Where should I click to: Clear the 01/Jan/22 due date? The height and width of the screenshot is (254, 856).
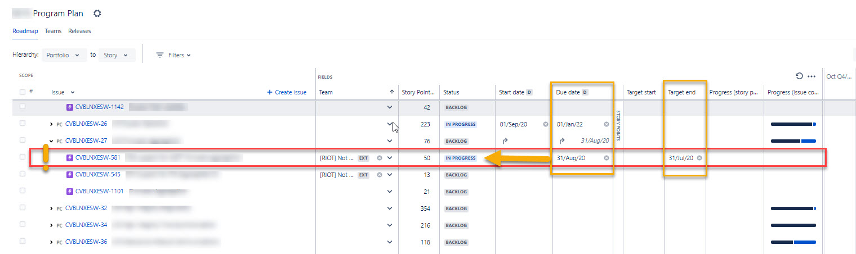[x=607, y=124]
